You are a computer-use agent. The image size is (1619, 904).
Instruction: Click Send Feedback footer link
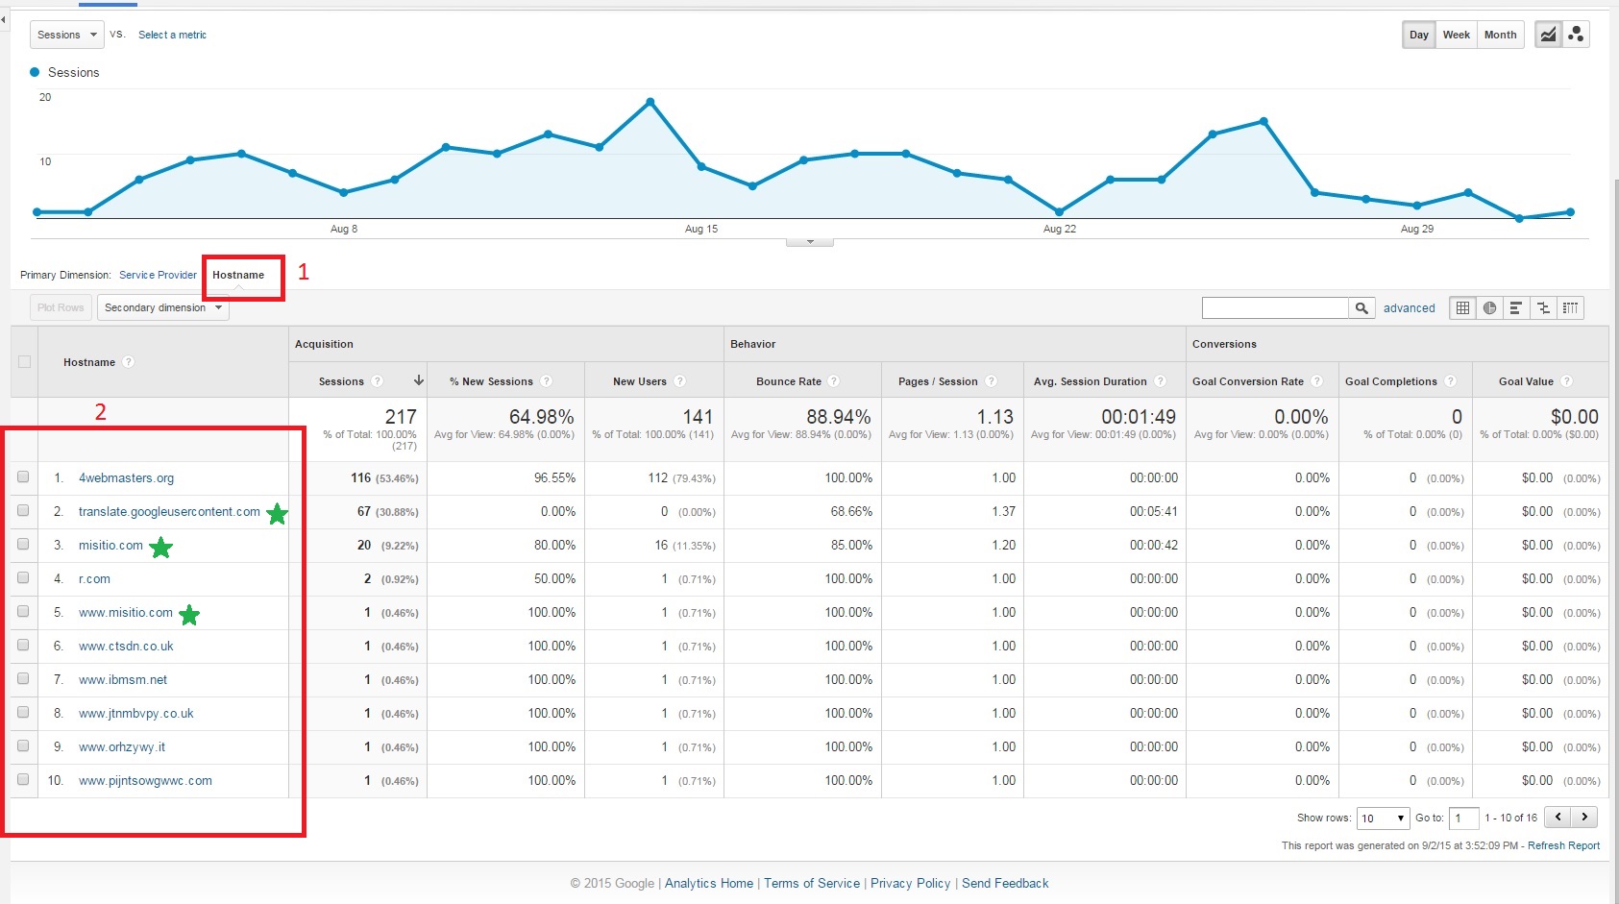1005,883
